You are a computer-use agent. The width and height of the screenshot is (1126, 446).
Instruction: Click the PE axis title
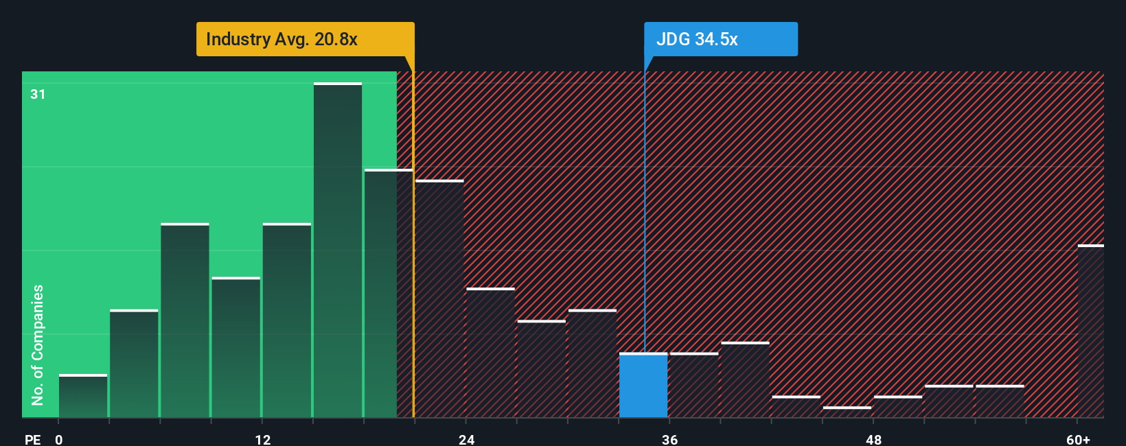[33, 439]
